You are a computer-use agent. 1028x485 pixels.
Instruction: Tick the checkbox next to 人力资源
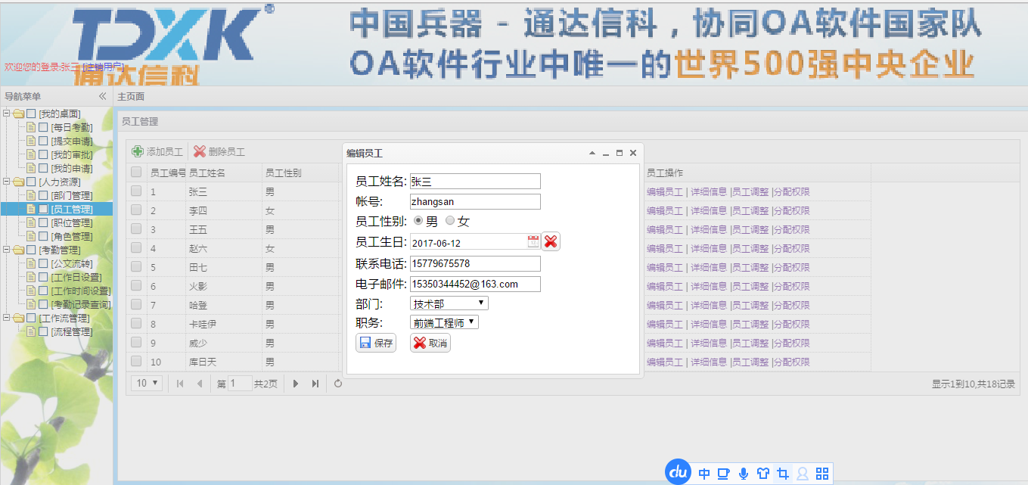(x=31, y=182)
